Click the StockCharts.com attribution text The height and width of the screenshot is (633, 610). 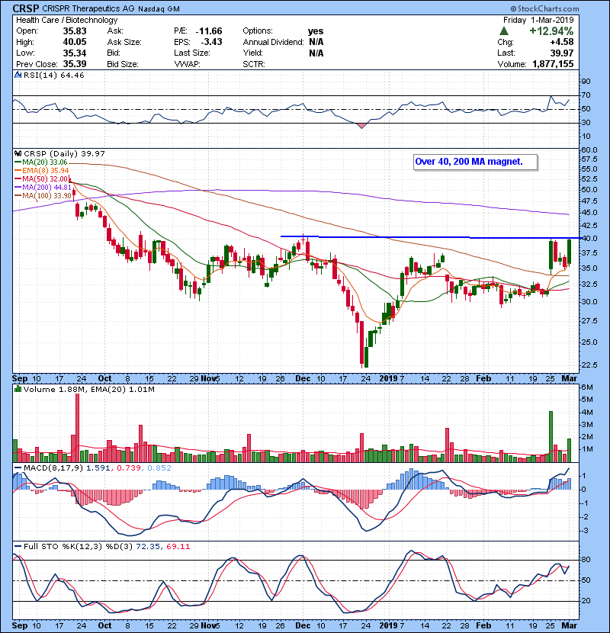(x=544, y=8)
